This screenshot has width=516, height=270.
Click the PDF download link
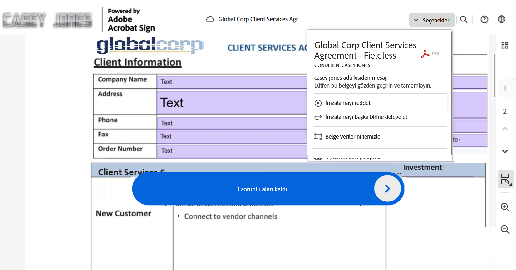pos(431,54)
